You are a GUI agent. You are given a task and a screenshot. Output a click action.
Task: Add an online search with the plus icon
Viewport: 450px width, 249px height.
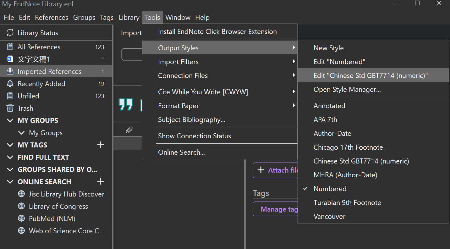point(101,181)
